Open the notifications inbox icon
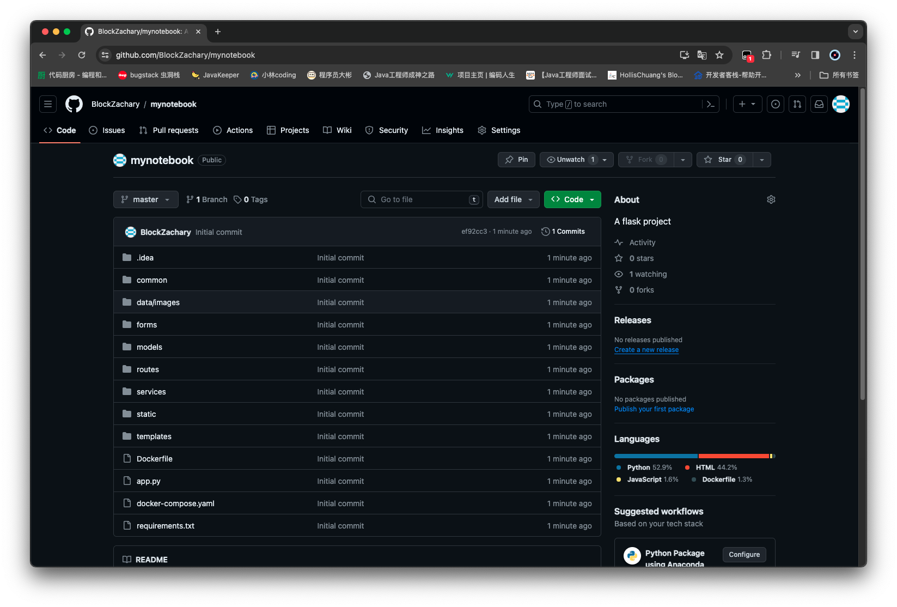This screenshot has width=897, height=607. (x=819, y=104)
